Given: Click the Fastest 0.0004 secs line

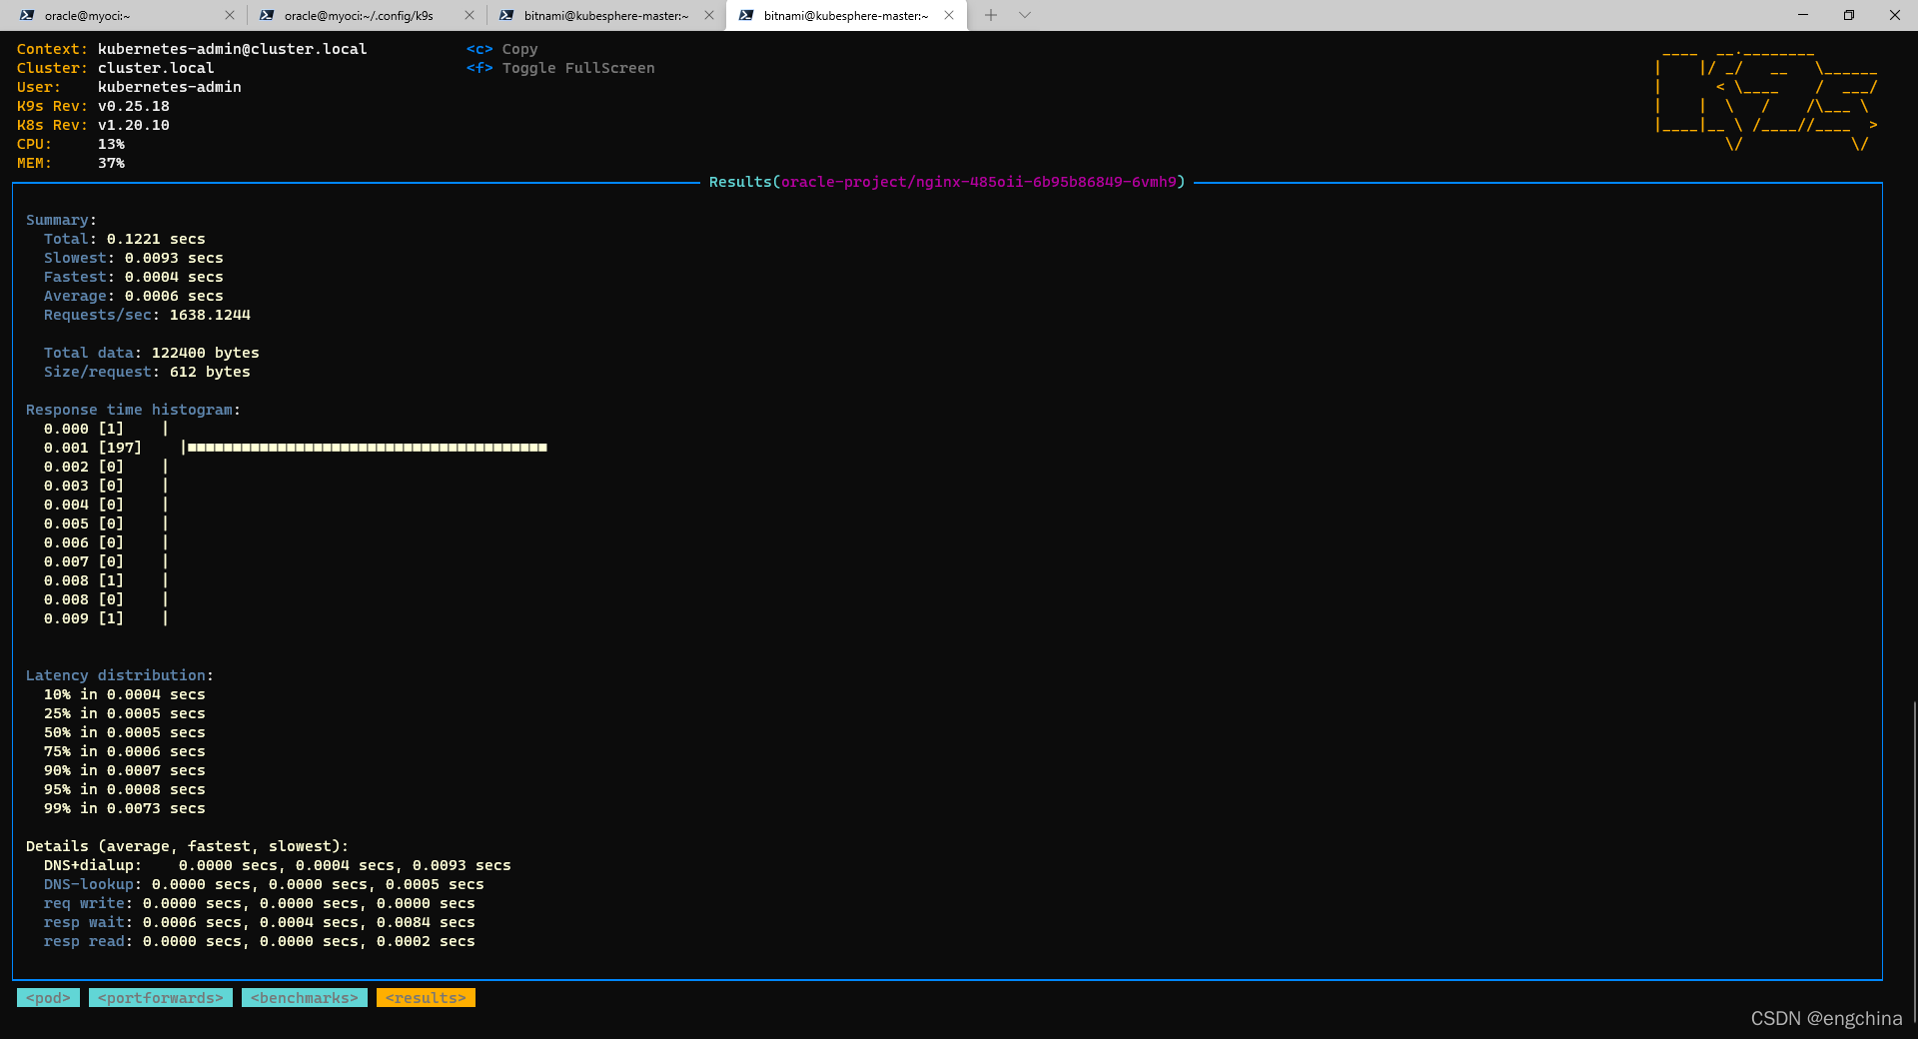Looking at the screenshot, I should (x=134, y=277).
